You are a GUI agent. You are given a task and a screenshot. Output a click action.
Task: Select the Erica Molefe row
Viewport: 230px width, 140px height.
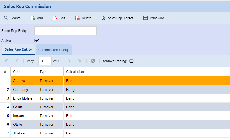pyautogui.click(x=23, y=98)
